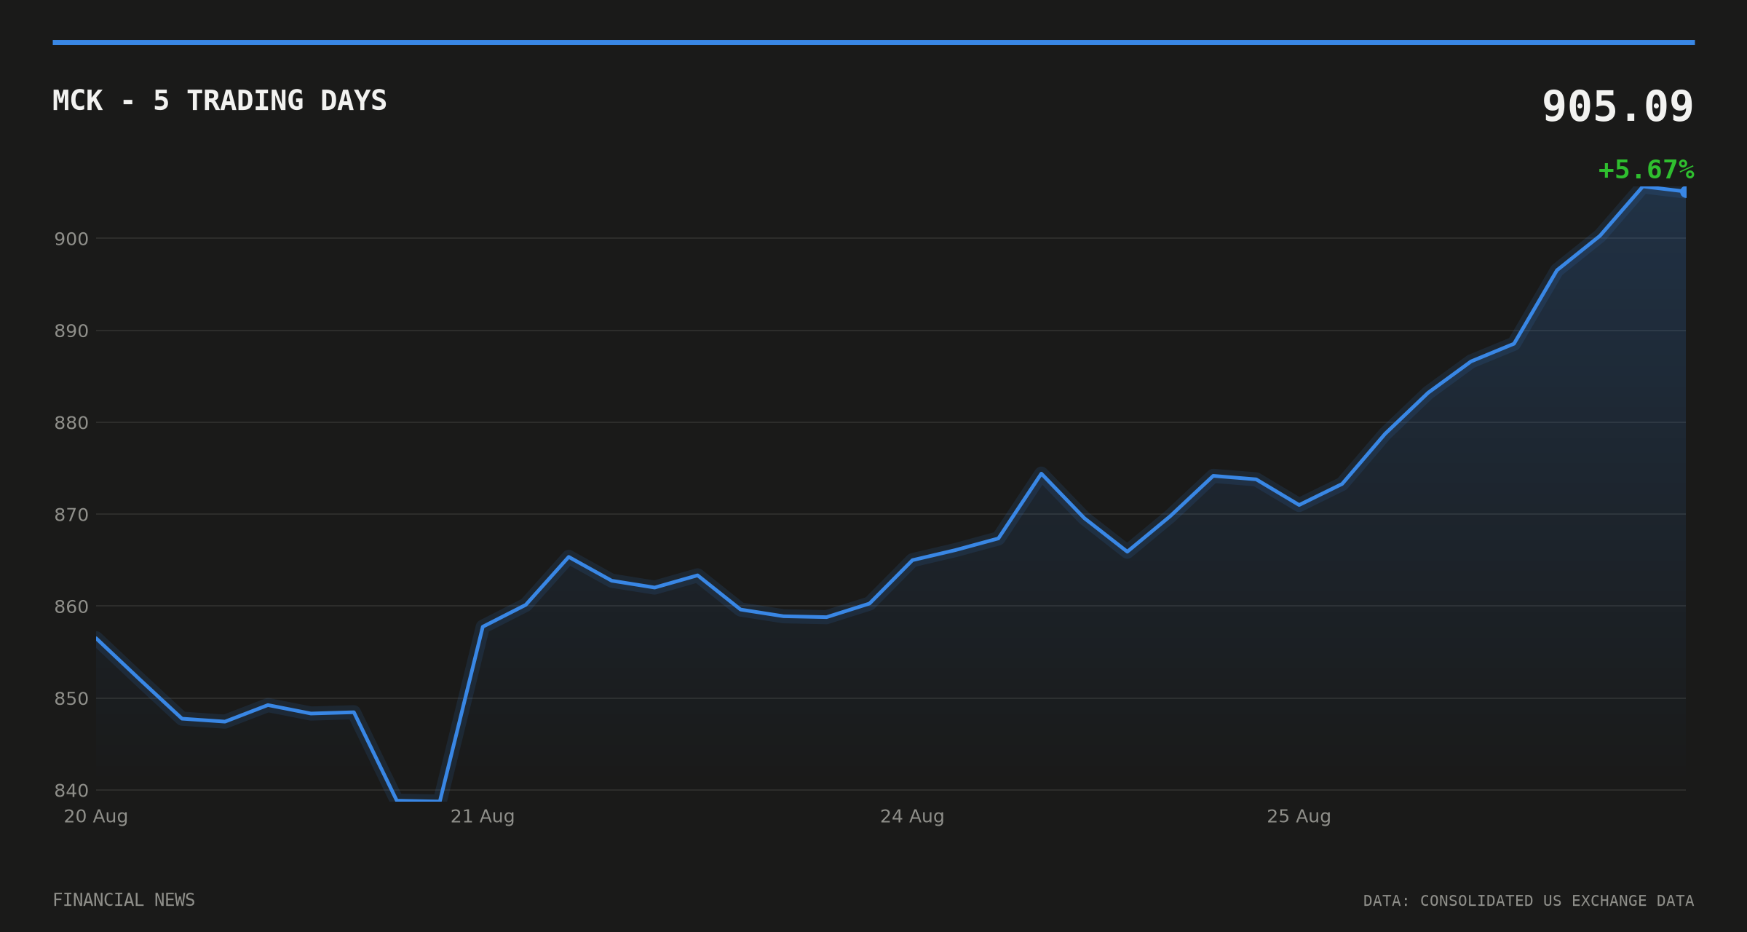This screenshot has height=932, width=1747.
Task: Click the MCK - 5 TRADING DAYS title
Action: click(x=219, y=100)
